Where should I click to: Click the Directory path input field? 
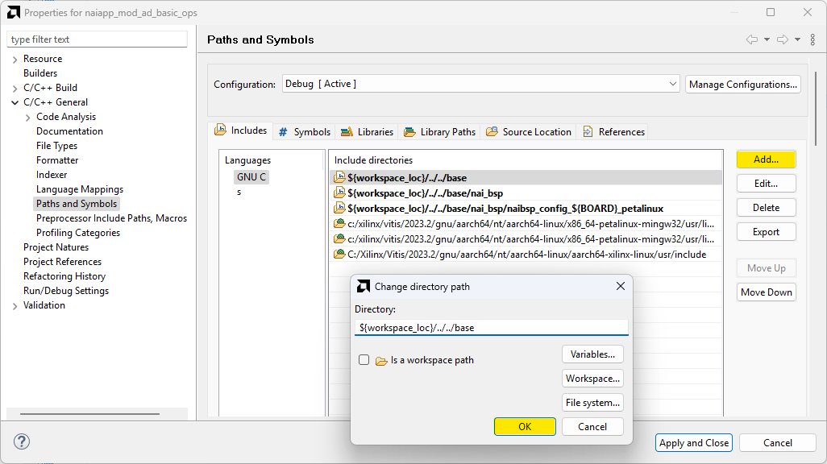pyautogui.click(x=490, y=328)
